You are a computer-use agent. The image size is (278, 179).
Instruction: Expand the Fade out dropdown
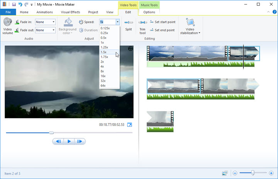point(53,30)
